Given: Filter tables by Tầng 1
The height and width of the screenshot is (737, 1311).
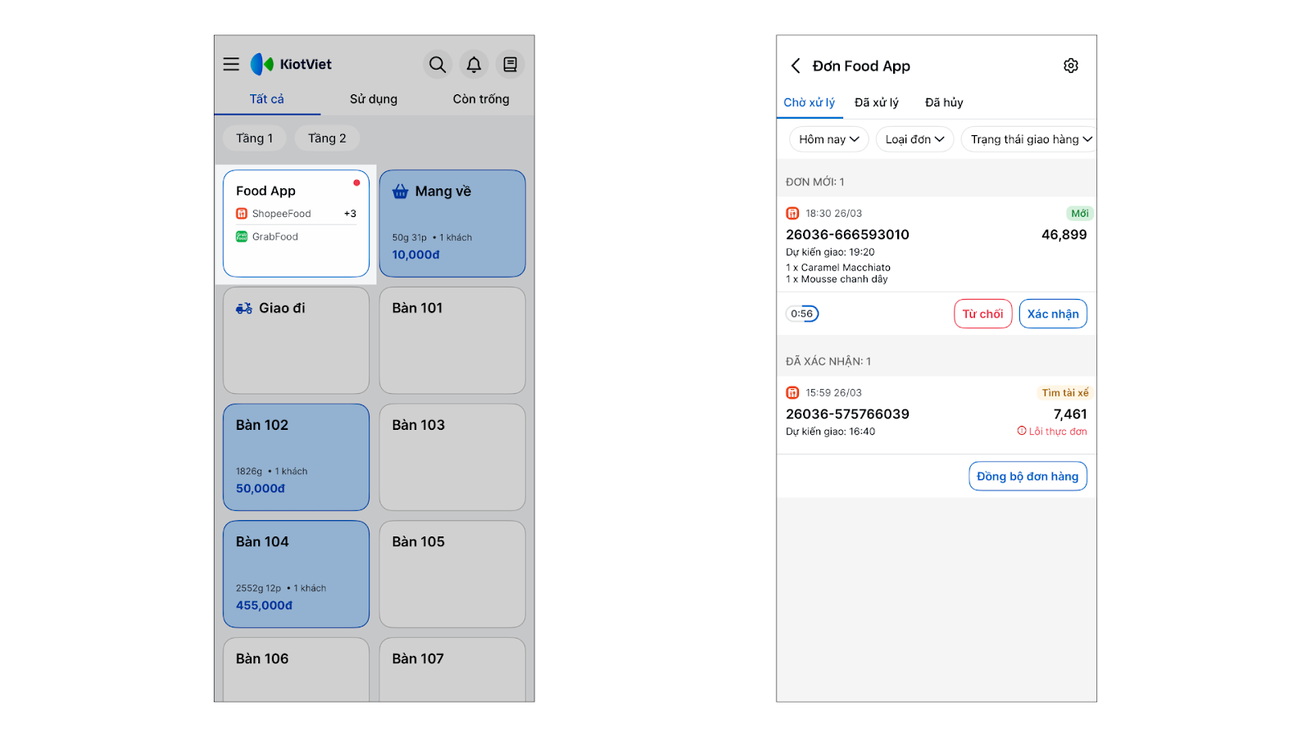Looking at the screenshot, I should (254, 138).
